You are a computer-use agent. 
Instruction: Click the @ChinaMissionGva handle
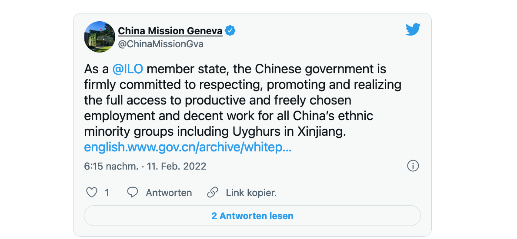(x=160, y=44)
